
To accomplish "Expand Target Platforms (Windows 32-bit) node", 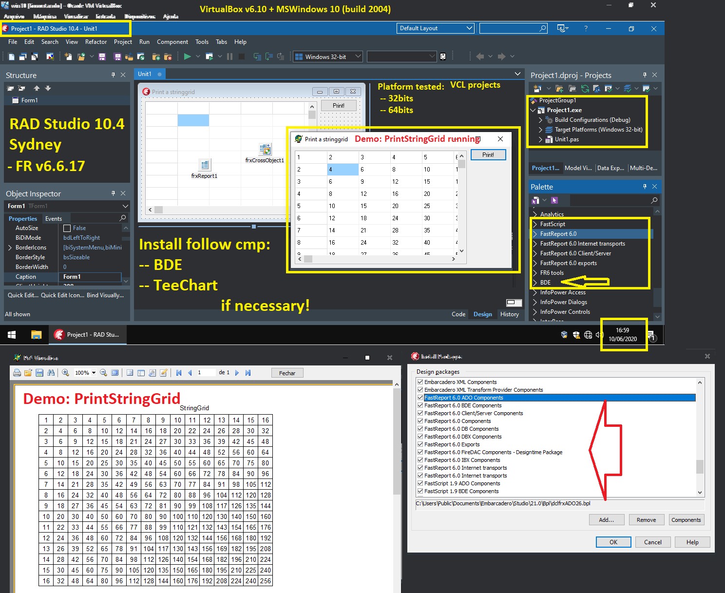I will (x=540, y=130).
